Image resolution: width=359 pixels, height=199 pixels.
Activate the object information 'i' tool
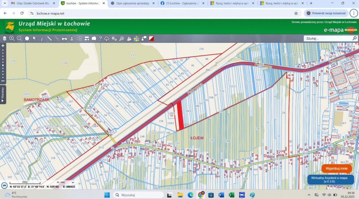click(42, 38)
